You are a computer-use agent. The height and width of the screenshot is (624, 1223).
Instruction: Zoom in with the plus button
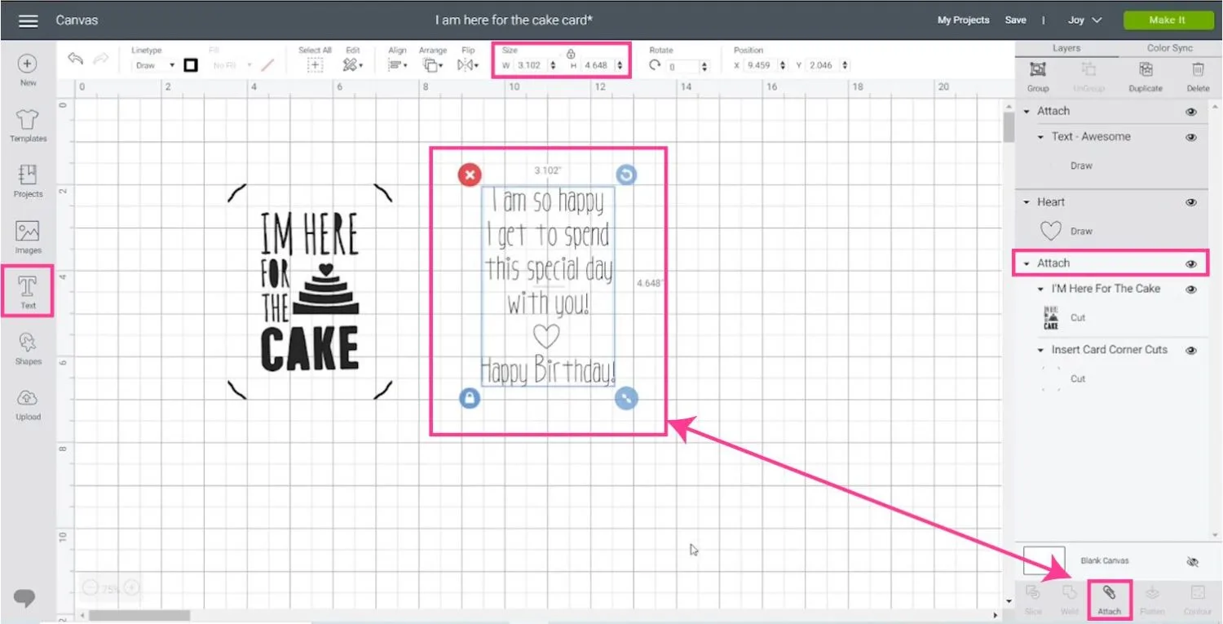pyautogui.click(x=130, y=588)
